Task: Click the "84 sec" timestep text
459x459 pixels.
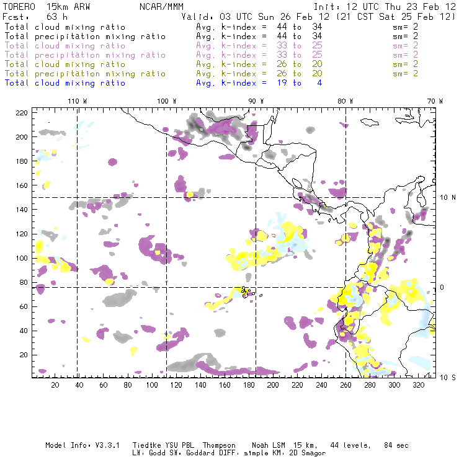Action: coord(396,445)
